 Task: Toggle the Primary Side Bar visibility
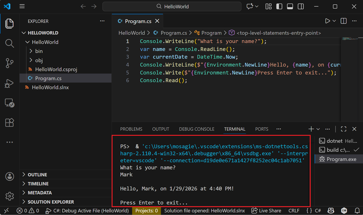(279, 6)
